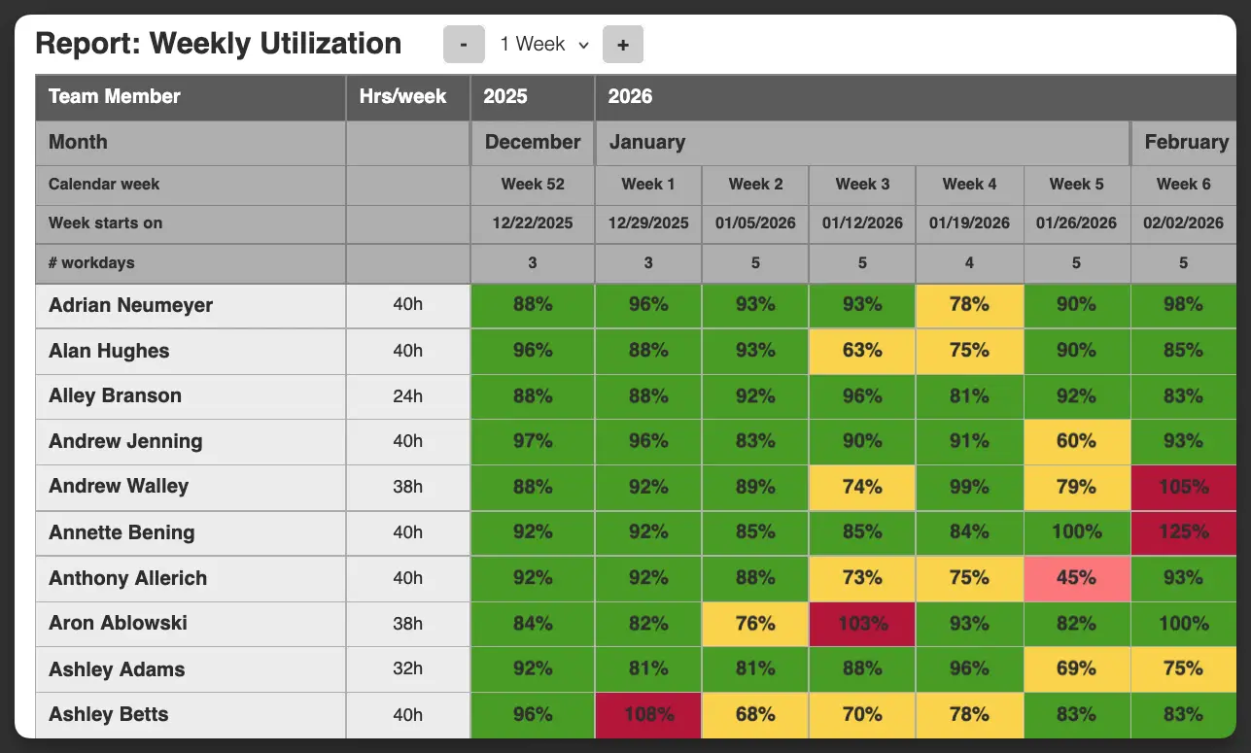Image resolution: width=1251 pixels, height=753 pixels.
Task: Click Annette Bening's 125% February cell
Action: (1182, 532)
